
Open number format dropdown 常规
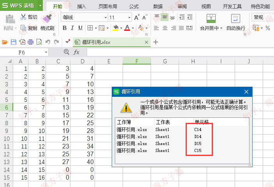coord(263,17)
